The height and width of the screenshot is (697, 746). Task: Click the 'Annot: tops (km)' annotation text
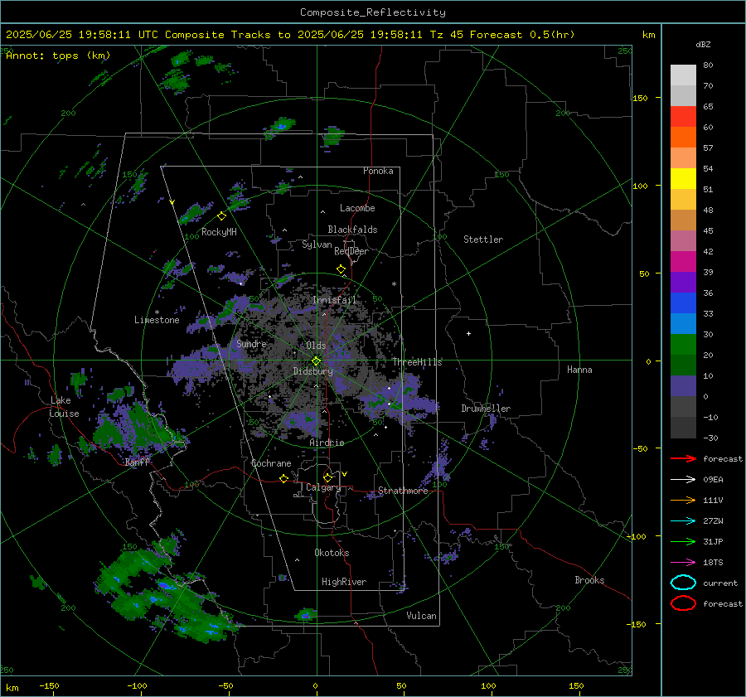pos(58,56)
